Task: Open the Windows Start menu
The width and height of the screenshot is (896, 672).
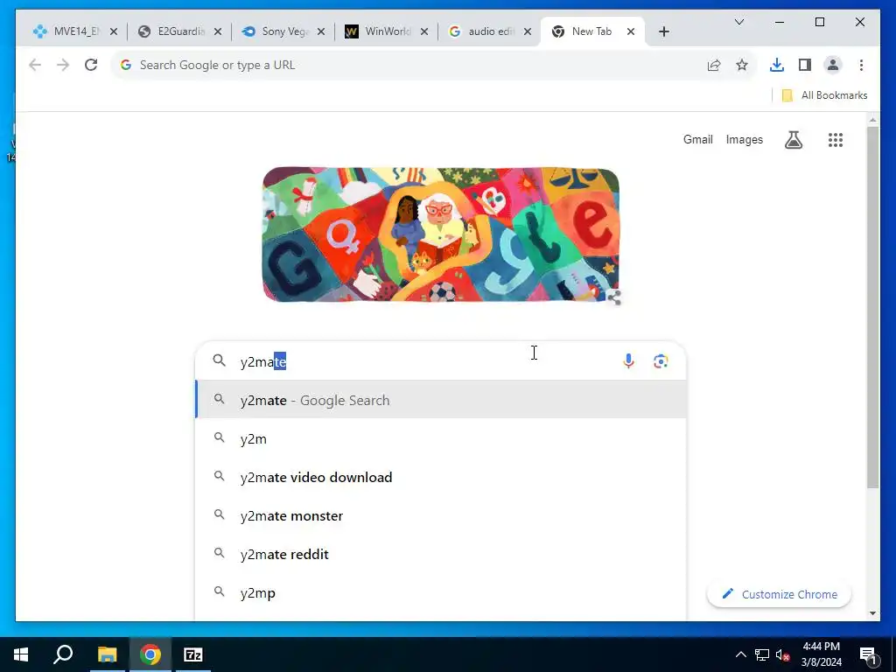Action: click(21, 654)
